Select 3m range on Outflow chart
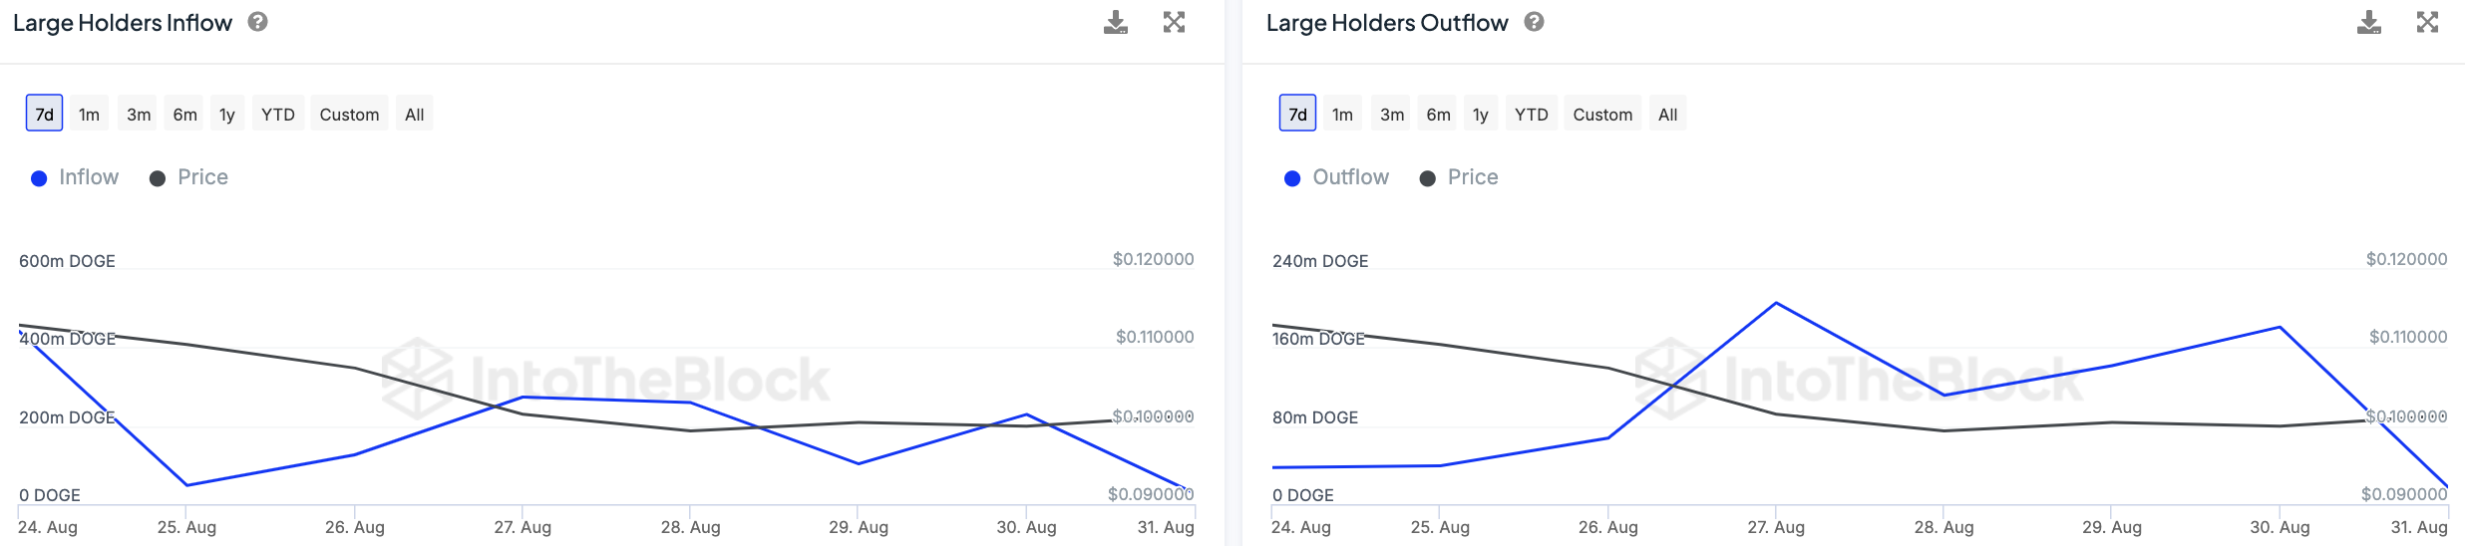2465x546 pixels. tap(1392, 115)
